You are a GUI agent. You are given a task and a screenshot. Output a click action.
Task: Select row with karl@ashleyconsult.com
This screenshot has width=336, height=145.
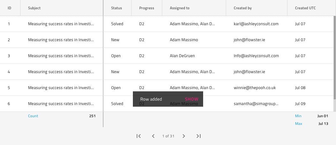256,24
